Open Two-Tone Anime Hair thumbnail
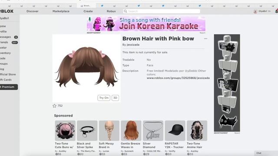 pos(197,130)
